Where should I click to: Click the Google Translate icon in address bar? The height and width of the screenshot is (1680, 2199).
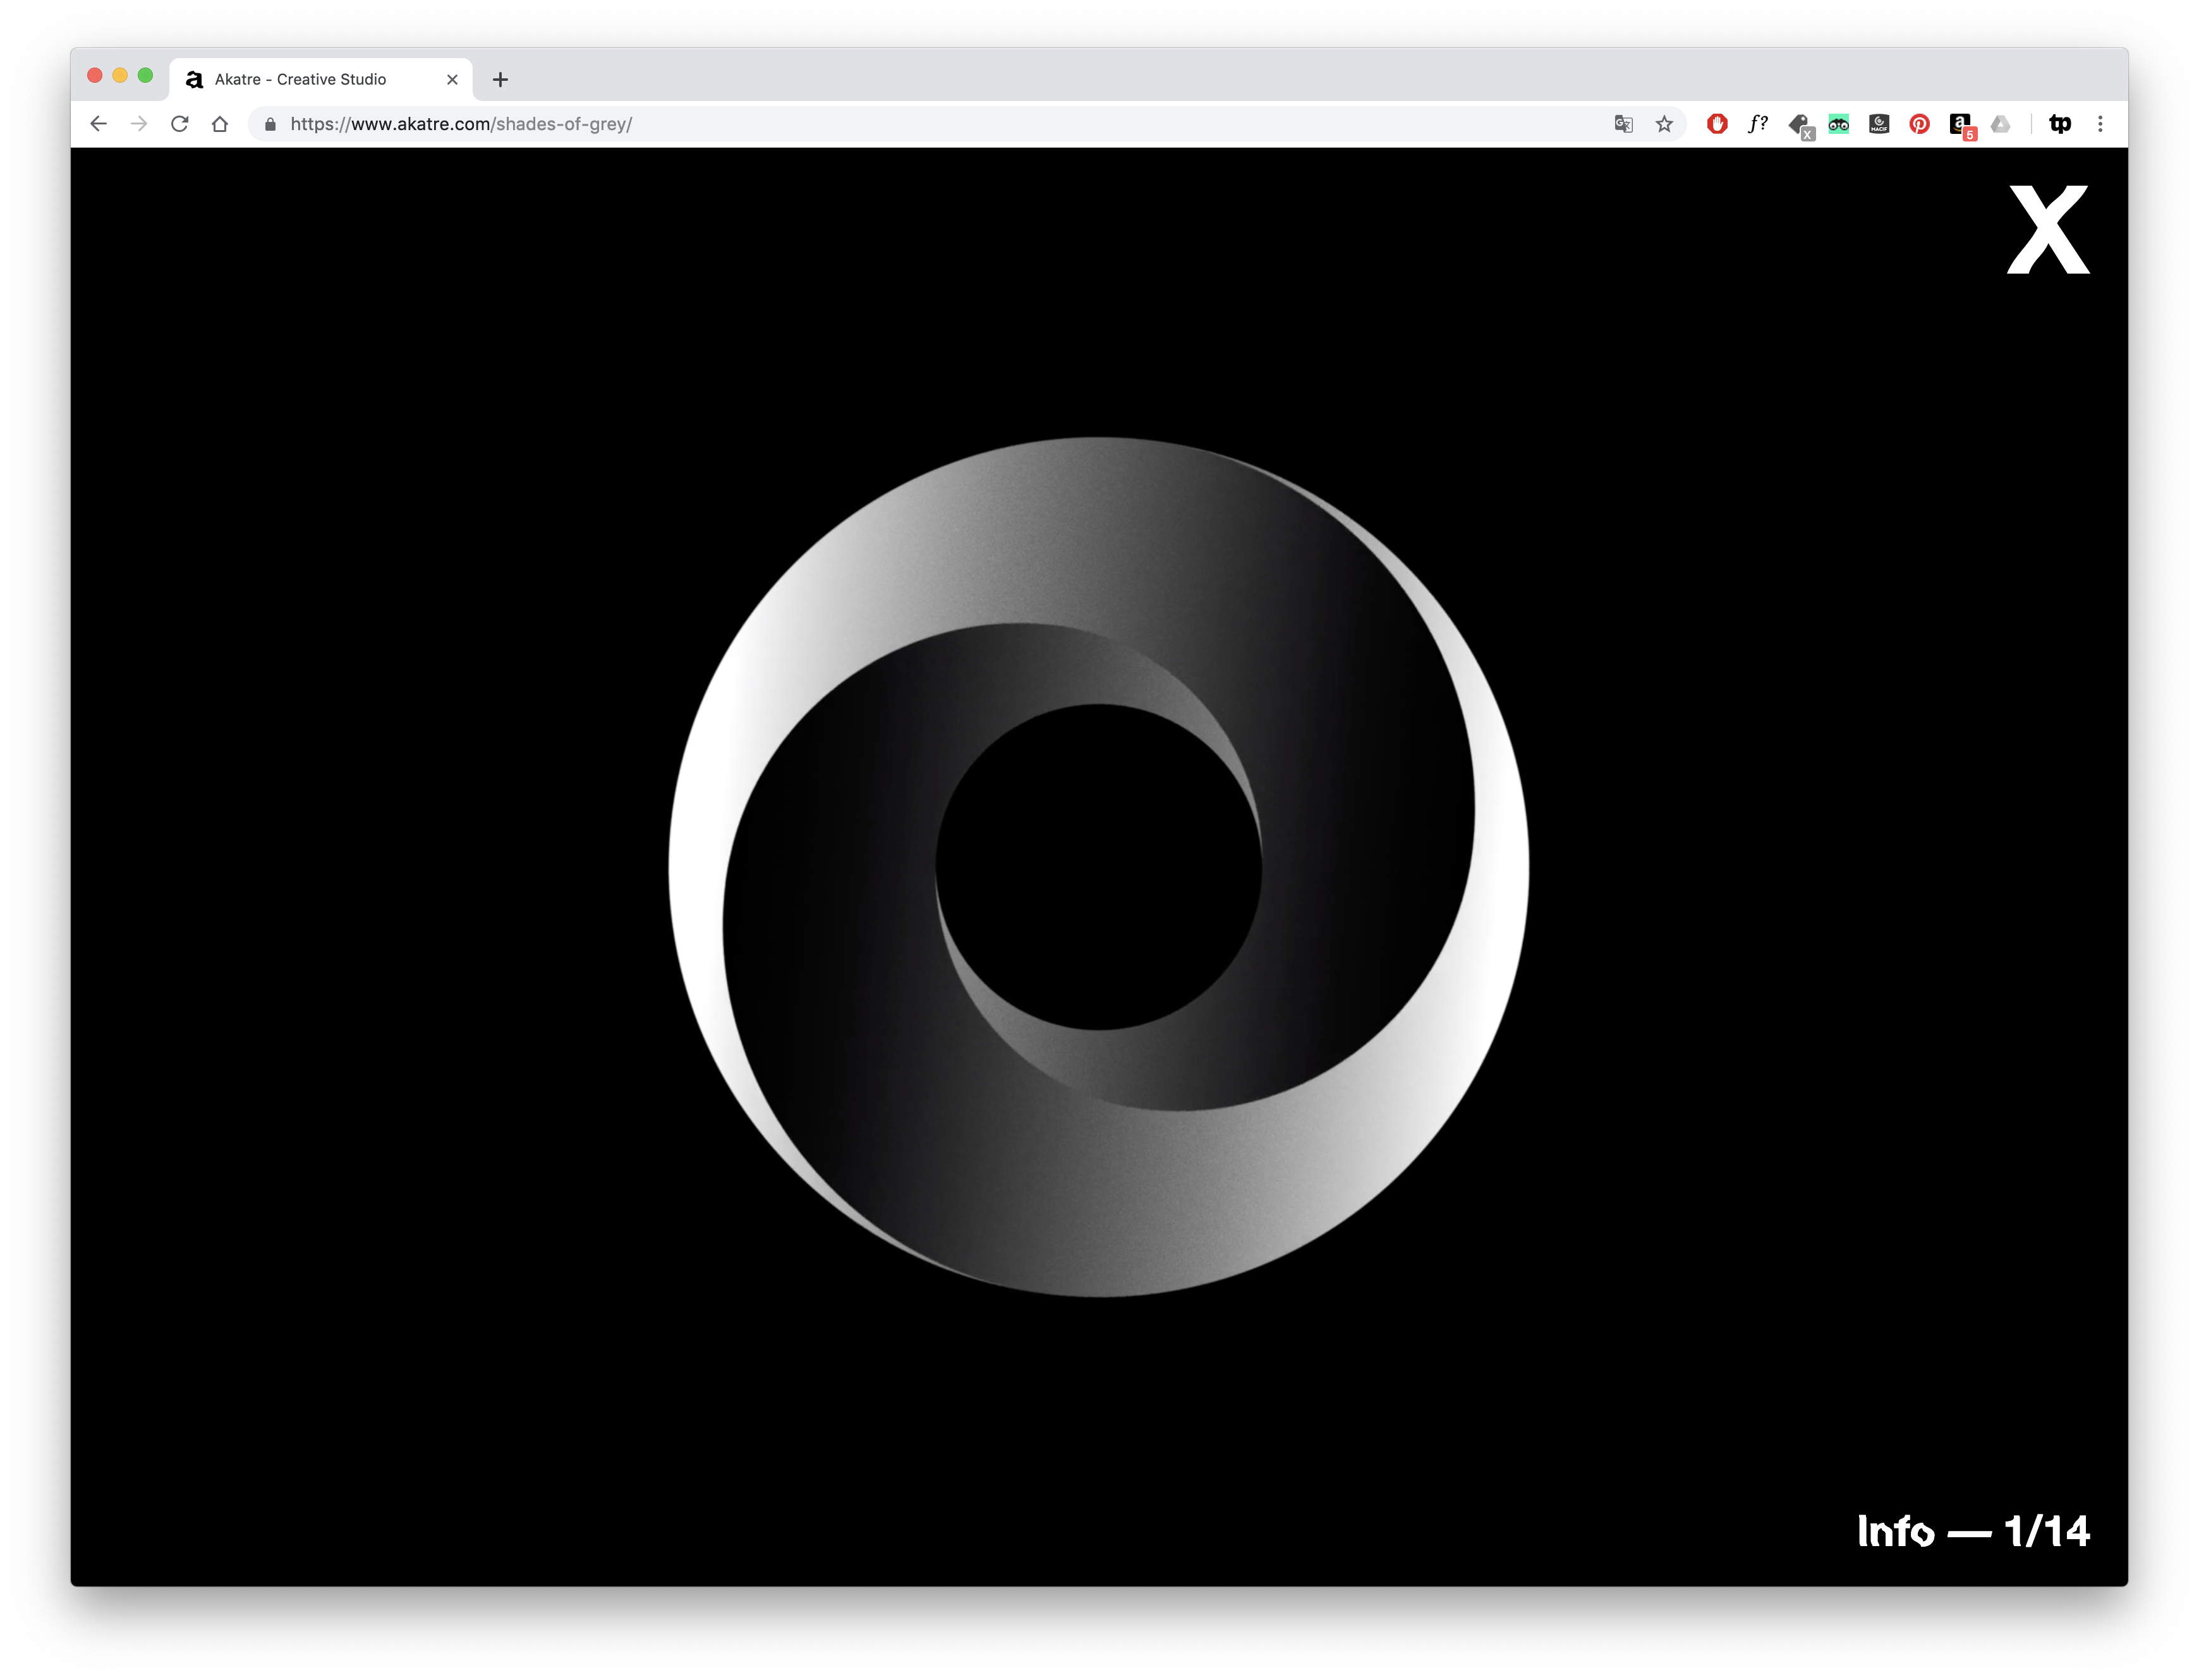1623,124
